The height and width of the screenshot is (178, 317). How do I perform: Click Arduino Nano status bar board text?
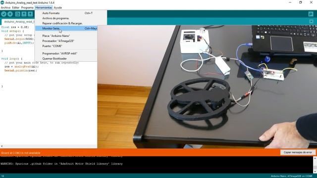click(x=292, y=176)
